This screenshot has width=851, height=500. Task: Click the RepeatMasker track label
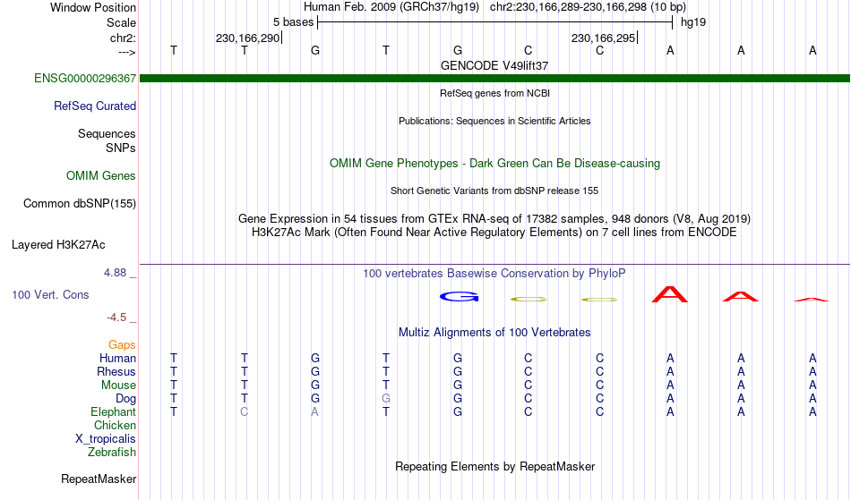[99, 479]
